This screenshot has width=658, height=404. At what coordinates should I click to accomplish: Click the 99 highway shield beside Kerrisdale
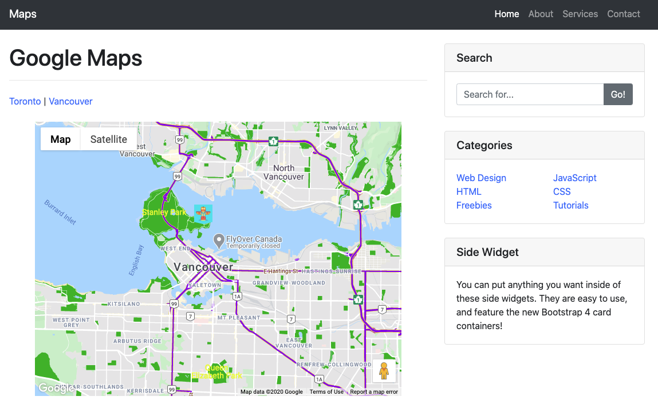(x=172, y=390)
